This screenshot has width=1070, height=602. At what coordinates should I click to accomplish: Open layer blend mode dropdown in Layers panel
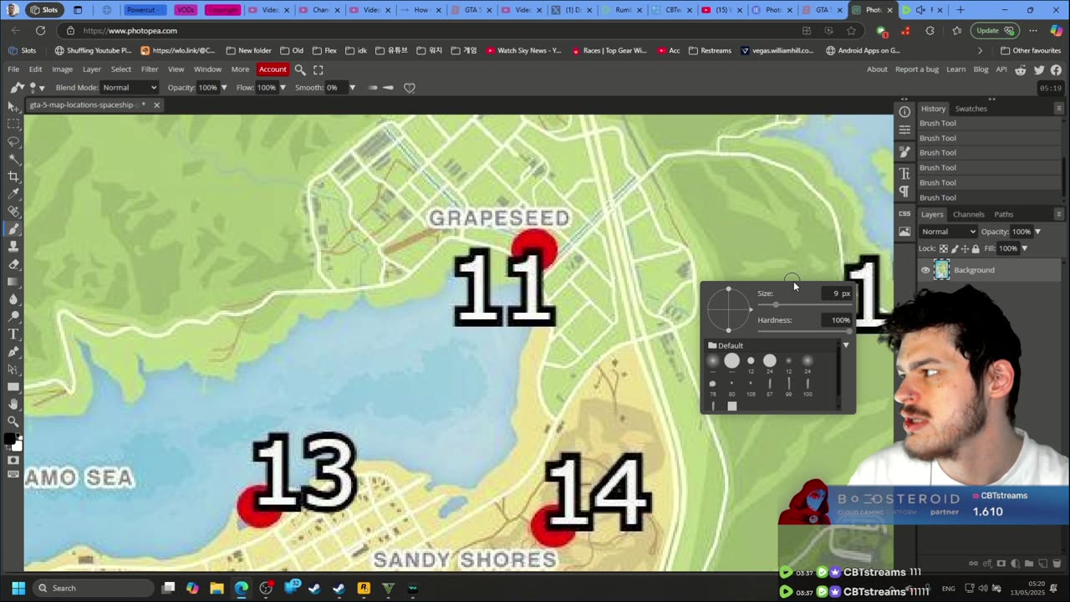tap(947, 232)
